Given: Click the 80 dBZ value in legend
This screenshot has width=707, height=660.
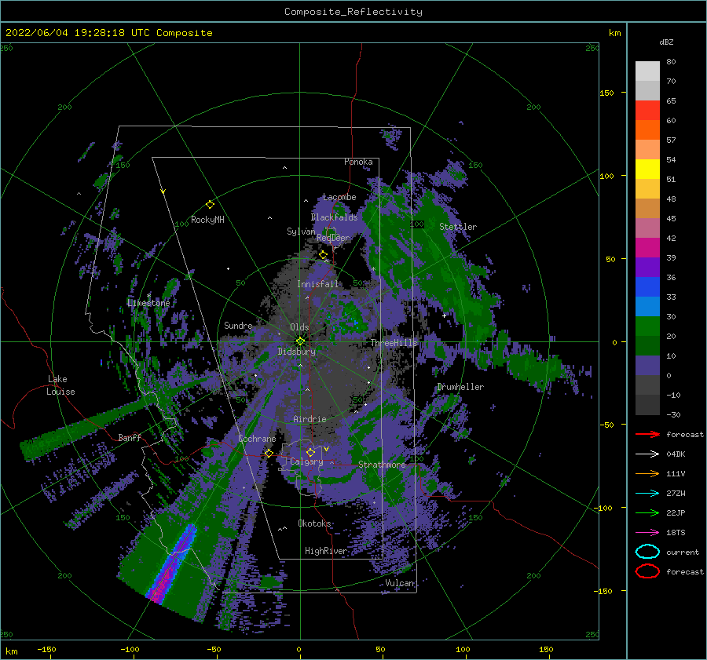Looking at the screenshot, I should tap(671, 62).
